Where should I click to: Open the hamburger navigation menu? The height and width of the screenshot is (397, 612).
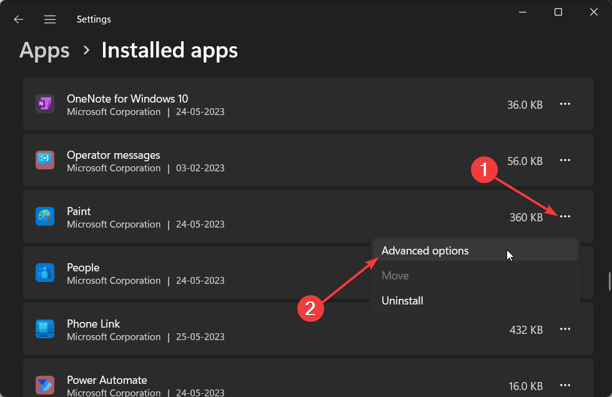(x=50, y=19)
